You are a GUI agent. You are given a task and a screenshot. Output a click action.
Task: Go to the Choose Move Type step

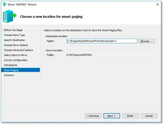tap(15, 35)
